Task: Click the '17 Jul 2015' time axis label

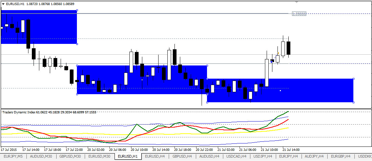Action: (x=8, y=150)
